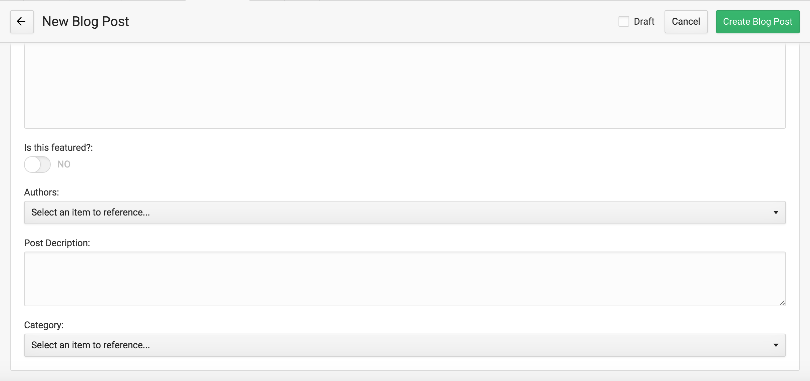Click the Draft label text
Image resolution: width=810 pixels, height=381 pixels.
644,21
